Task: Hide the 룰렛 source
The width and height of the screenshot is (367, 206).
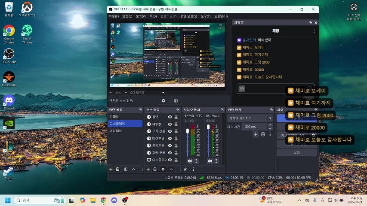Action: 170,117
